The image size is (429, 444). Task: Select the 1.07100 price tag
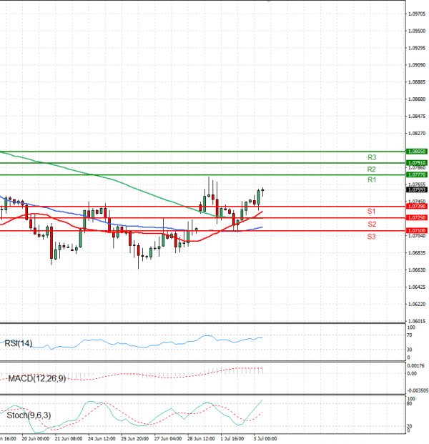click(x=417, y=231)
